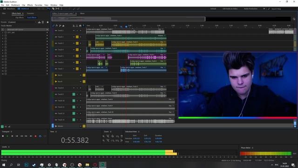Delete effects rack preset trash icon
The image size is (298, 168).
[43, 22]
